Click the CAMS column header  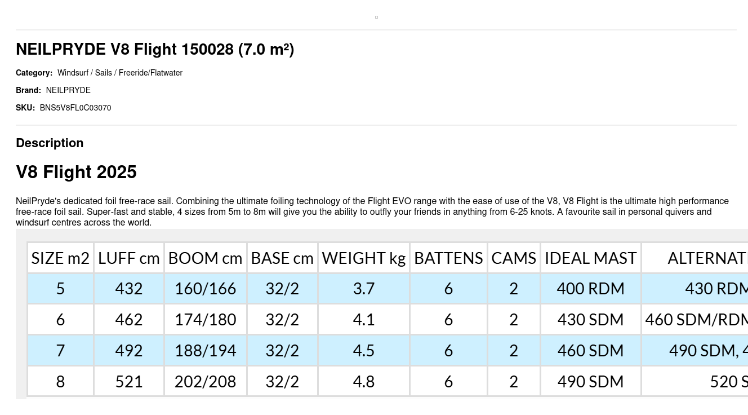[x=514, y=258]
